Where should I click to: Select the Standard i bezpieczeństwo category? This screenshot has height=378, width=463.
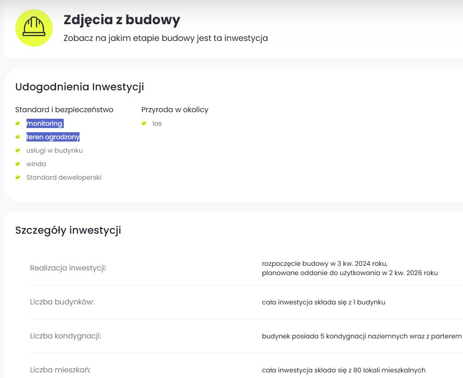point(65,109)
